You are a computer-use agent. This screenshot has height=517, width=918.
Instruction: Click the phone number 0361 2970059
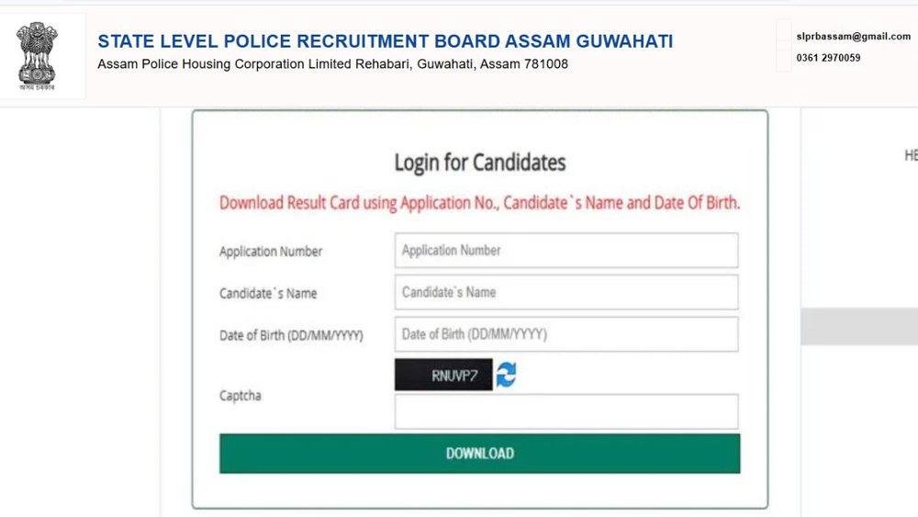point(830,58)
